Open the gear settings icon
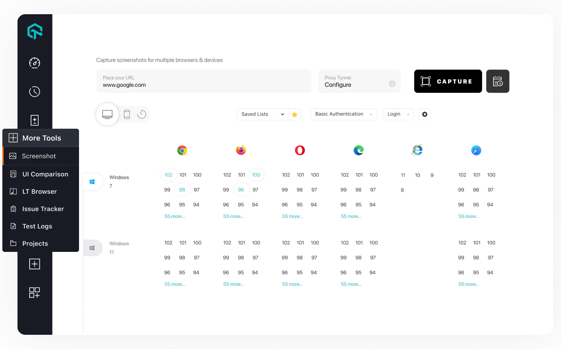561x349 pixels. (425, 114)
